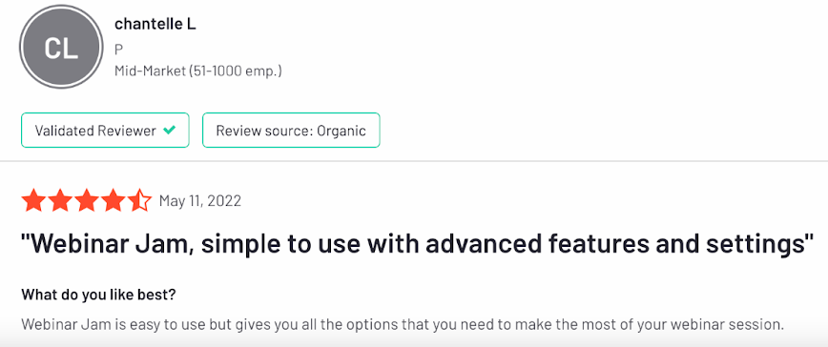
Task: Click the half-filled fifth star
Action: tap(139, 201)
